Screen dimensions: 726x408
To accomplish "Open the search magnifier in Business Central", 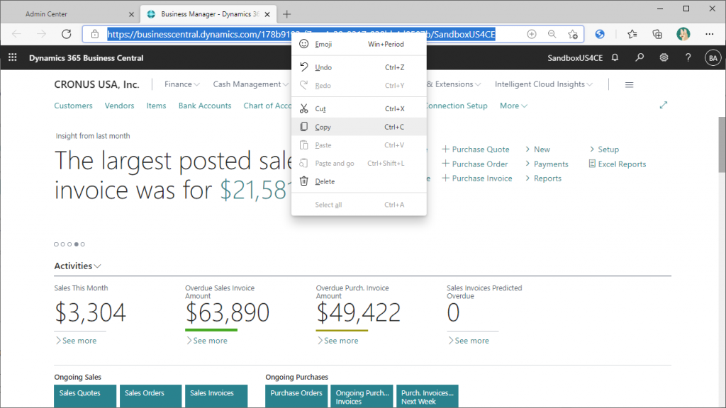I will tap(640, 58).
